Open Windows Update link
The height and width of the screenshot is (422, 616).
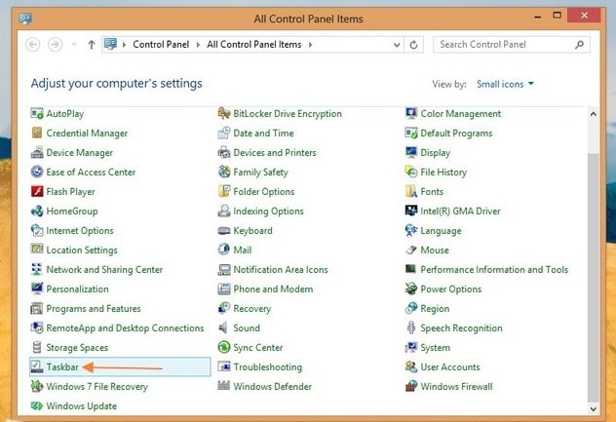point(81,405)
